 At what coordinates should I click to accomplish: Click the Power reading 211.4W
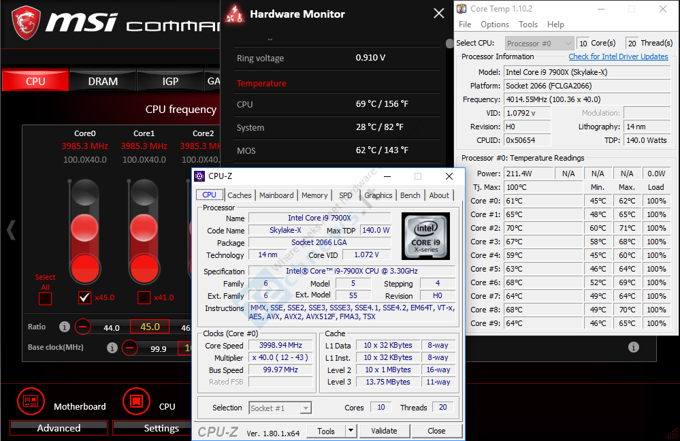coord(529,174)
